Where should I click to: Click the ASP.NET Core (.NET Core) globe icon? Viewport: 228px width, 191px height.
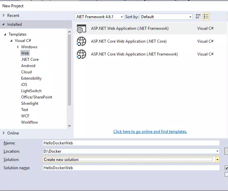tap(81, 41)
